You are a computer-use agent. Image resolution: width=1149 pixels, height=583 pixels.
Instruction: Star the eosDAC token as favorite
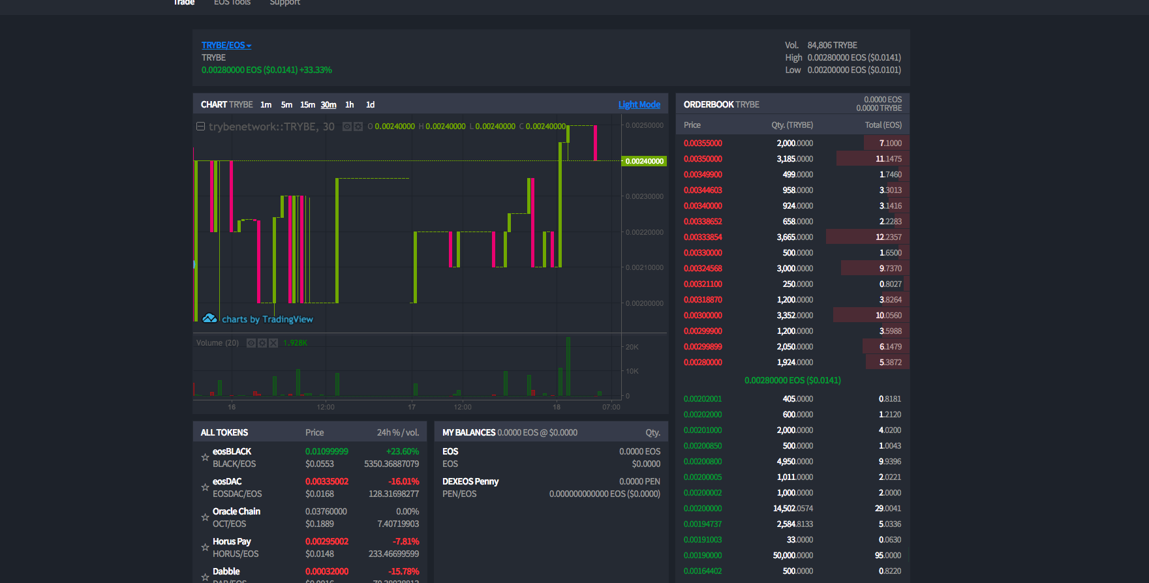pyautogui.click(x=205, y=488)
